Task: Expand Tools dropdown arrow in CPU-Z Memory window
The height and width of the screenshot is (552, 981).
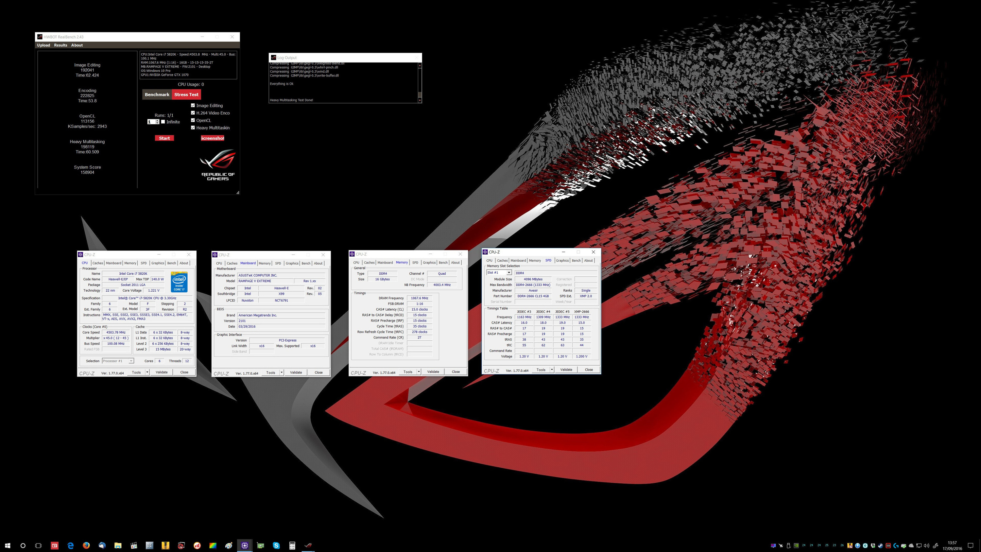Action: [419, 372]
